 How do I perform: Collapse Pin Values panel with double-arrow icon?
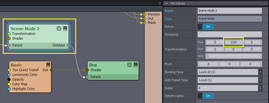tap(166, 3)
